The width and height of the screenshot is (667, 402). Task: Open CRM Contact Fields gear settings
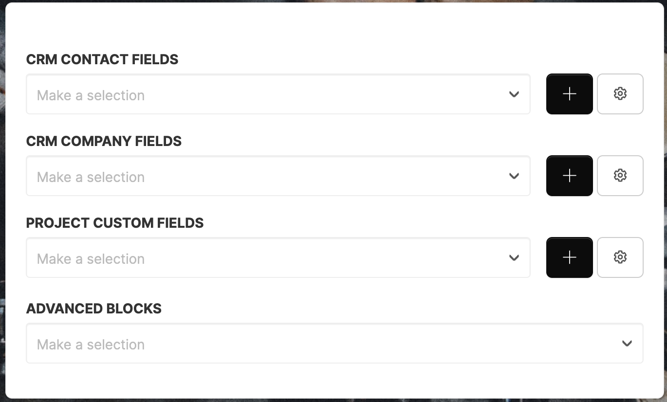pyautogui.click(x=620, y=94)
